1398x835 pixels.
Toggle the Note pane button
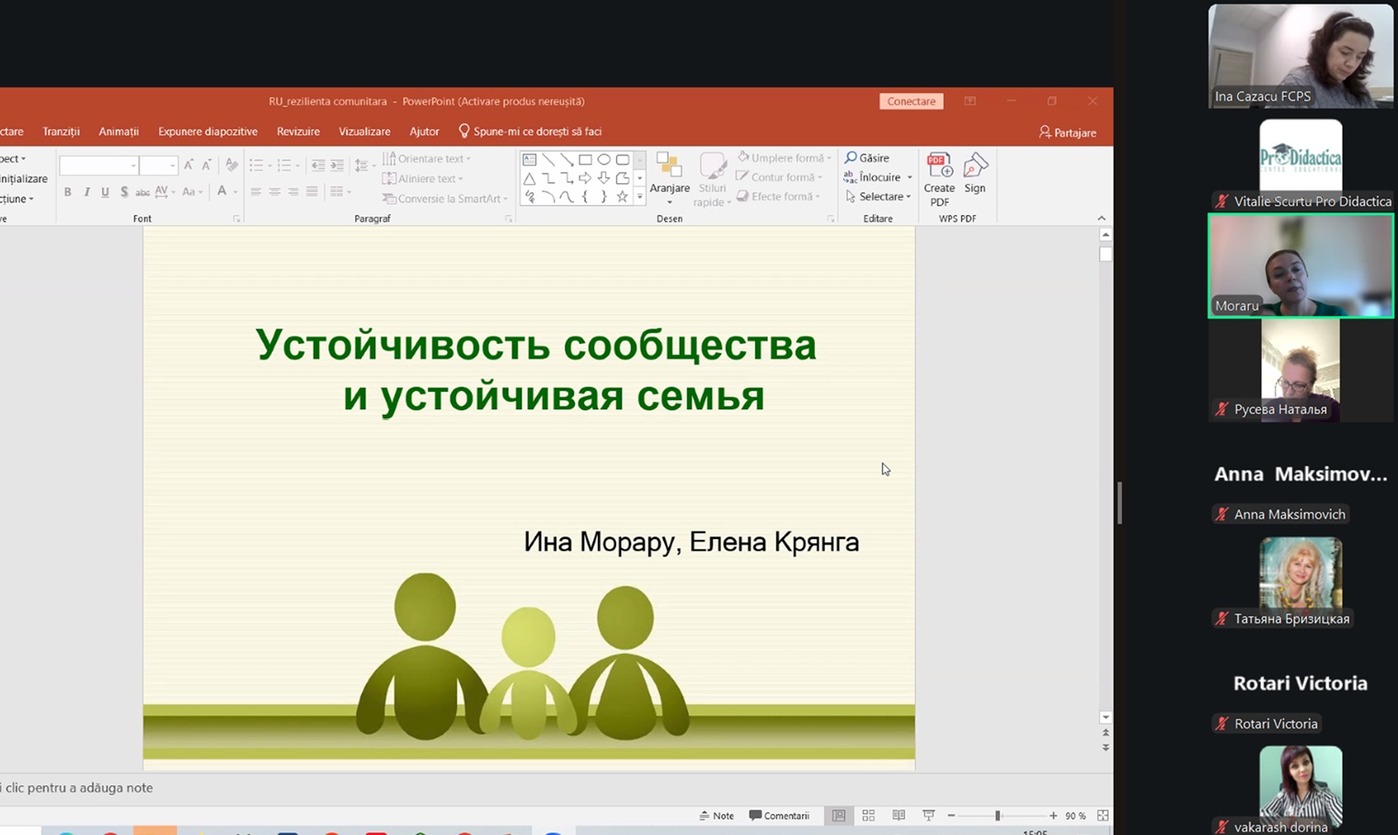[x=716, y=816]
